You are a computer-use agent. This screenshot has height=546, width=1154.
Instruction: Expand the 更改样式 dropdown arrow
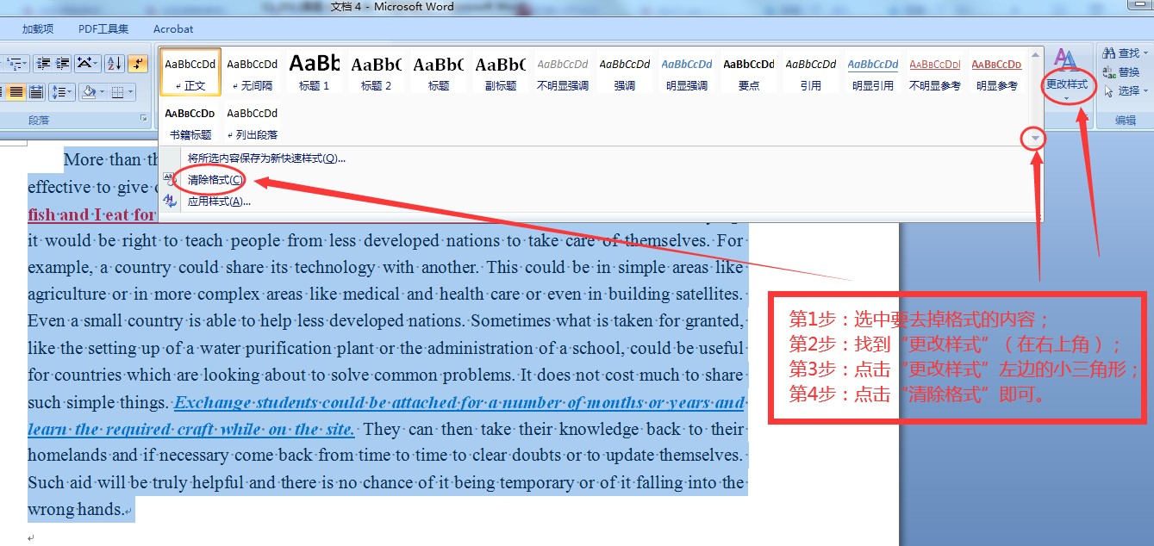[x=1066, y=98]
